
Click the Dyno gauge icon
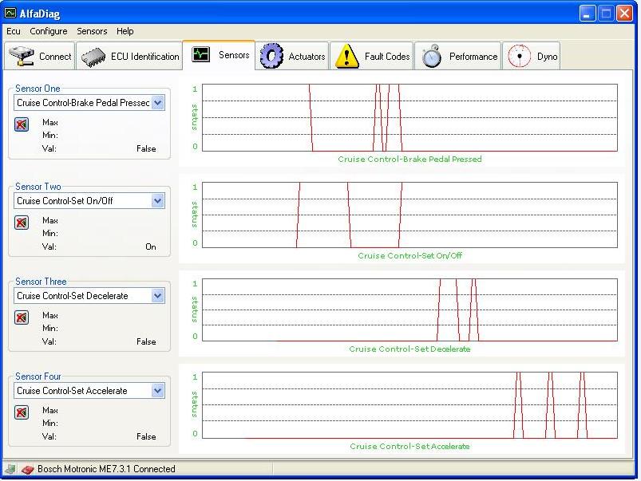pyautogui.click(x=520, y=57)
